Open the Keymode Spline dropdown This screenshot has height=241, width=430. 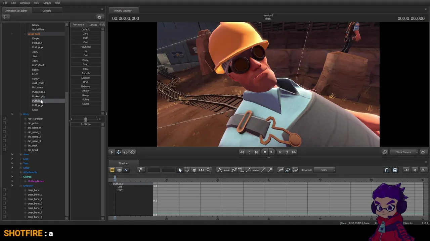[x=324, y=170]
